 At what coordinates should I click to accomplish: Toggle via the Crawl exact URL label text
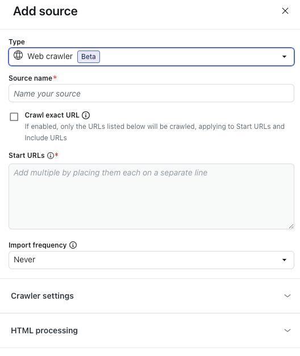[x=52, y=115]
